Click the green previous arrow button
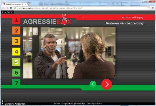156x106 pixels. point(93,84)
